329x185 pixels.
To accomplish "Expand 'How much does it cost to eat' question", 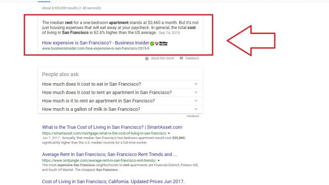I will (x=120, y=84).
